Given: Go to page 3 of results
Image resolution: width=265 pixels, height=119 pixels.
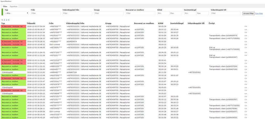Looking at the screenshot, I should coord(6,20).
